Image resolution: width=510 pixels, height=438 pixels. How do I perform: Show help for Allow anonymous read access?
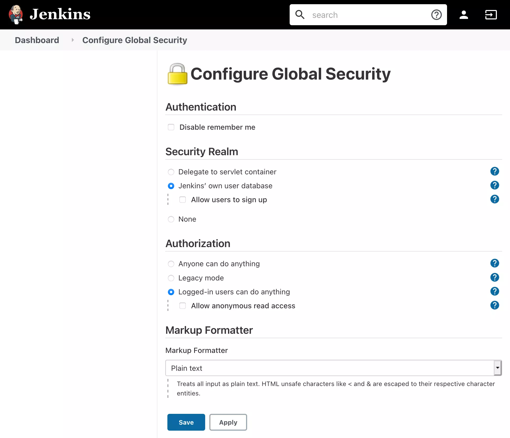[495, 305]
